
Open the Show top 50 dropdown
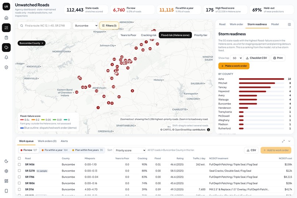(x=237, y=58)
